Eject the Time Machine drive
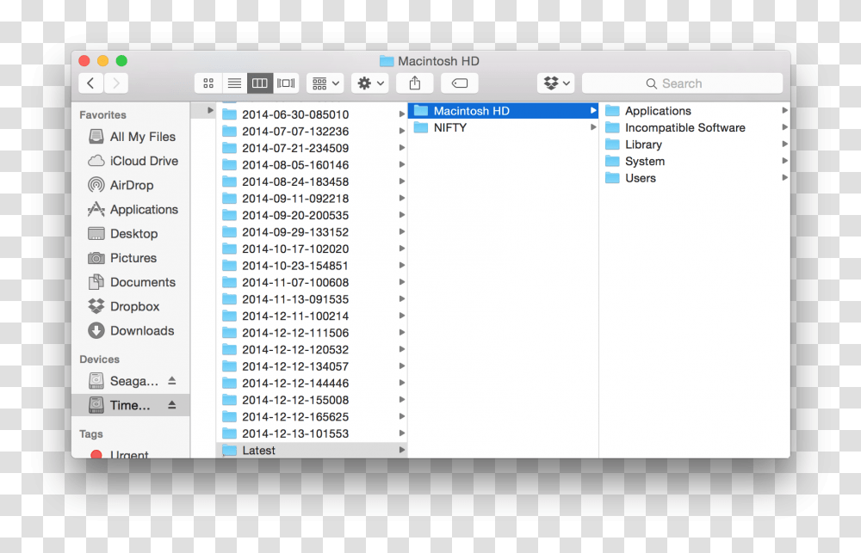The height and width of the screenshot is (553, 861). [x=171, y=405]
